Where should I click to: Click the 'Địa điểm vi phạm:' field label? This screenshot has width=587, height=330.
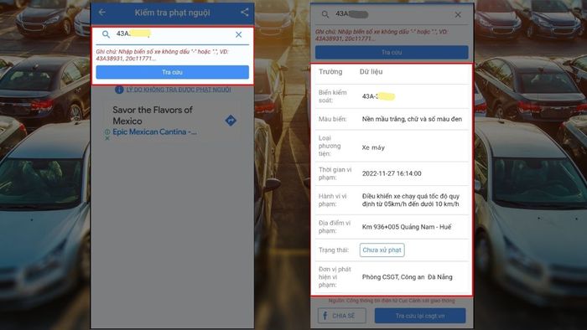(335, 227)
